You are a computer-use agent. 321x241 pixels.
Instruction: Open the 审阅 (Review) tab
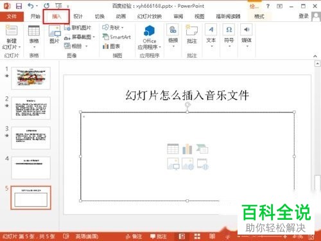pos(178,16)
